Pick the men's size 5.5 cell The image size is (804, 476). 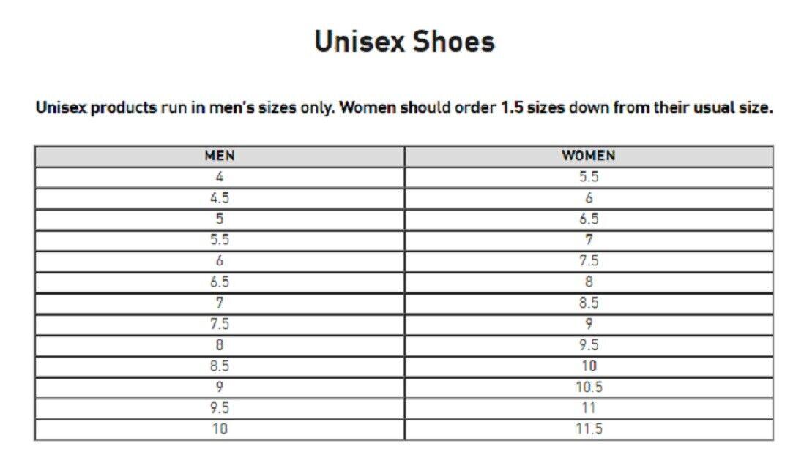click(220, 240)
